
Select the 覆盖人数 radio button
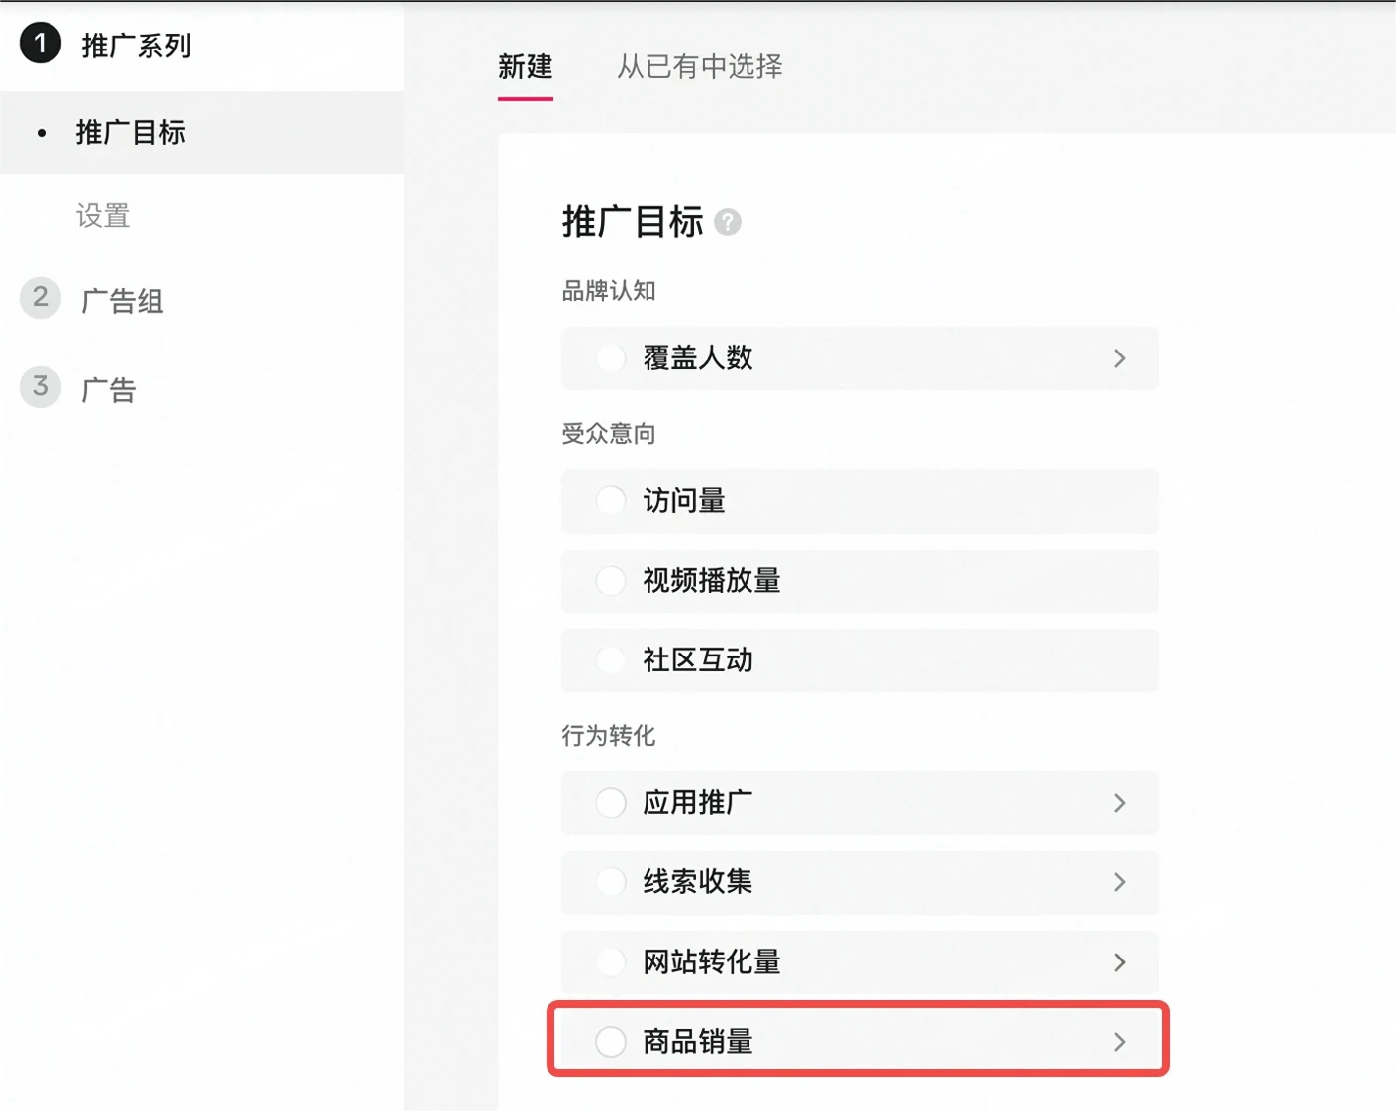click(x=611, y=358)
